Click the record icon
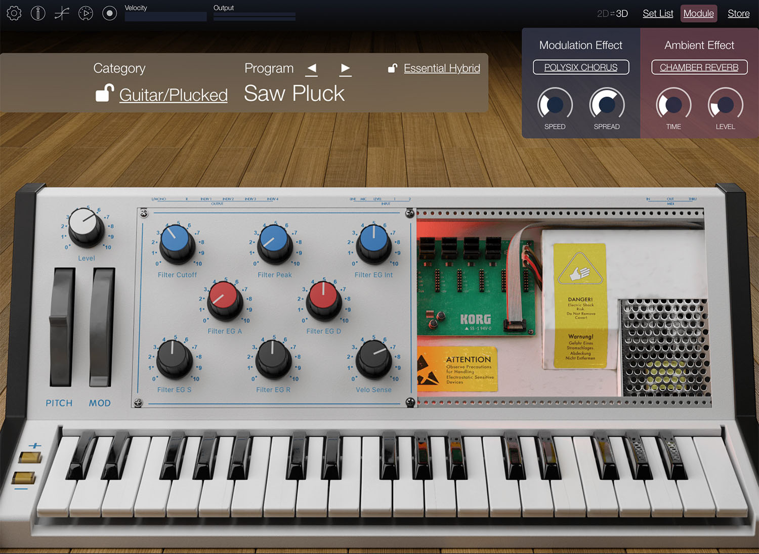 [109, 13]
